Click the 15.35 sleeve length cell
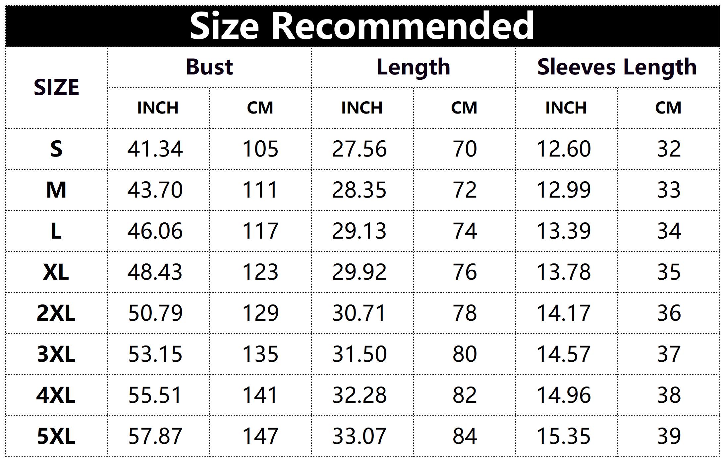 pos(564,436)
